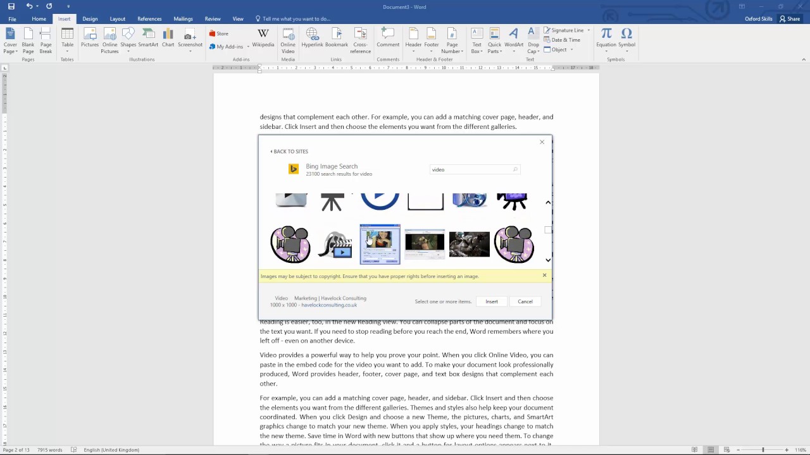Select Web Layout view icon in status bar

click(x=726, y=450)
